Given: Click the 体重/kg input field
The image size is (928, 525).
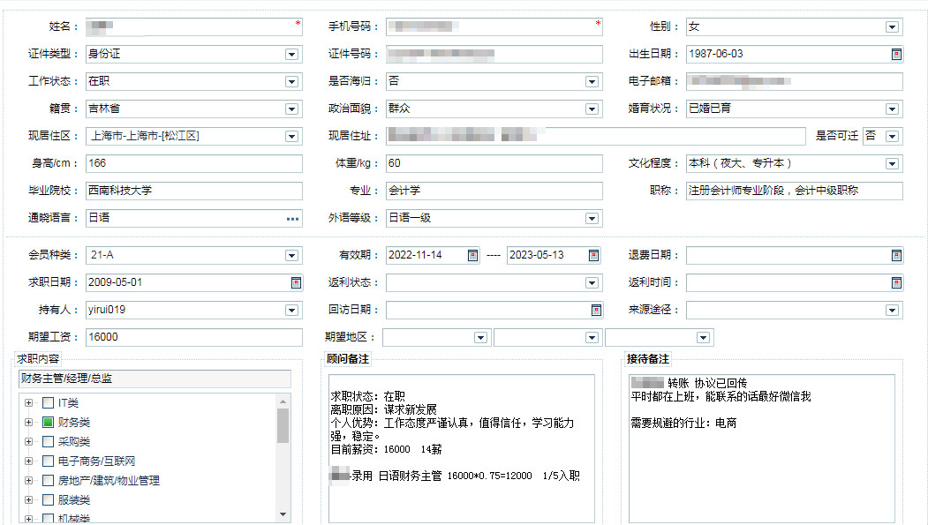Looking at the screenshot, I should (x=494, y=163).
